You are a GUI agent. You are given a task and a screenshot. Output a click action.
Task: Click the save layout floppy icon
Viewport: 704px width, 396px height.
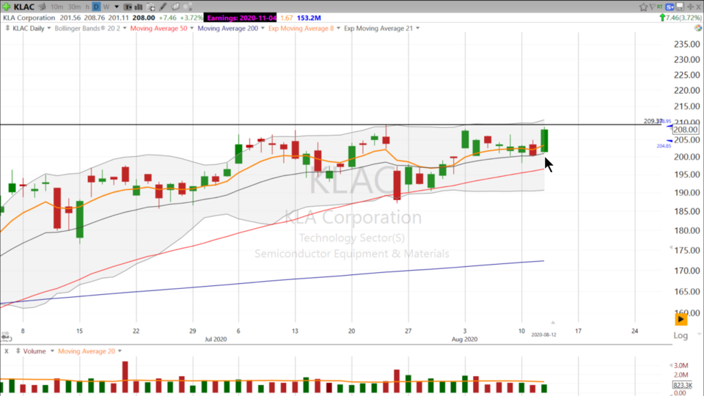click(680, 7)
